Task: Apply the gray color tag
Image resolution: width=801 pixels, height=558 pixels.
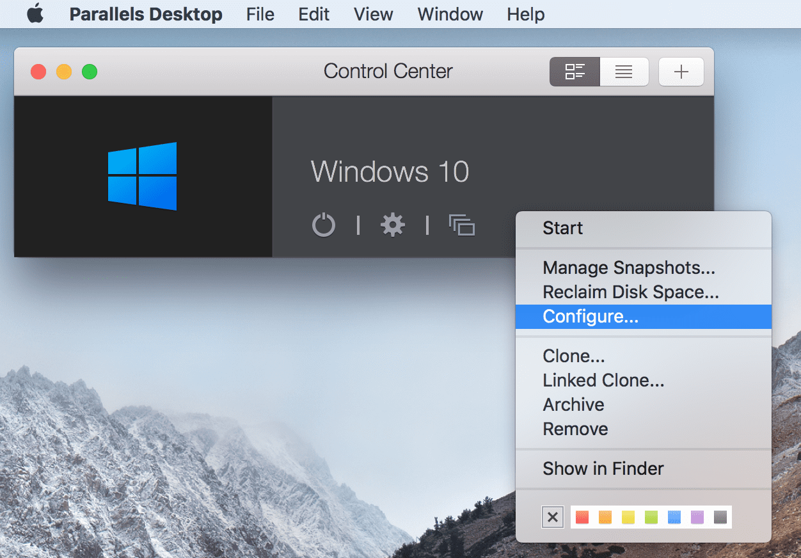Action: pos(720,517)
